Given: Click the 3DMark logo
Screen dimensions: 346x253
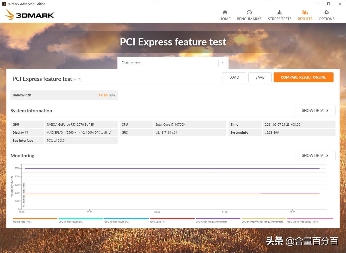Looking at the screenshot, I should tap(29, 15).
